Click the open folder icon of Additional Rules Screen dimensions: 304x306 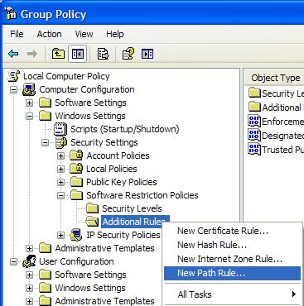tap(92, 222)
